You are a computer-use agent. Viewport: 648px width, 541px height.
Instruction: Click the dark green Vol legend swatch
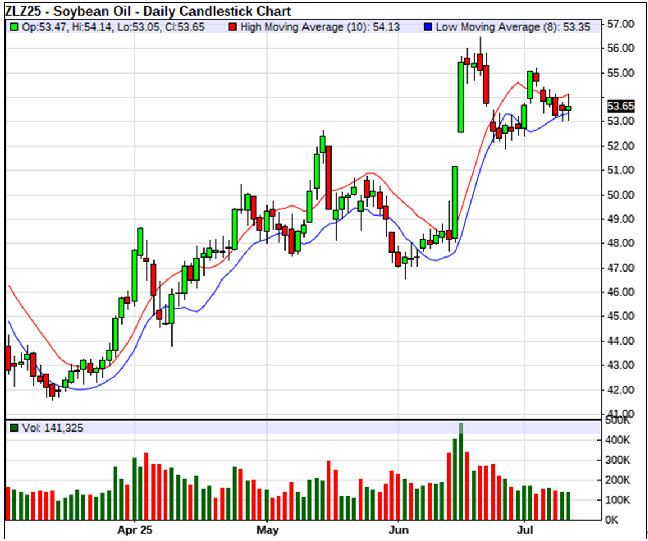(14, 428)
